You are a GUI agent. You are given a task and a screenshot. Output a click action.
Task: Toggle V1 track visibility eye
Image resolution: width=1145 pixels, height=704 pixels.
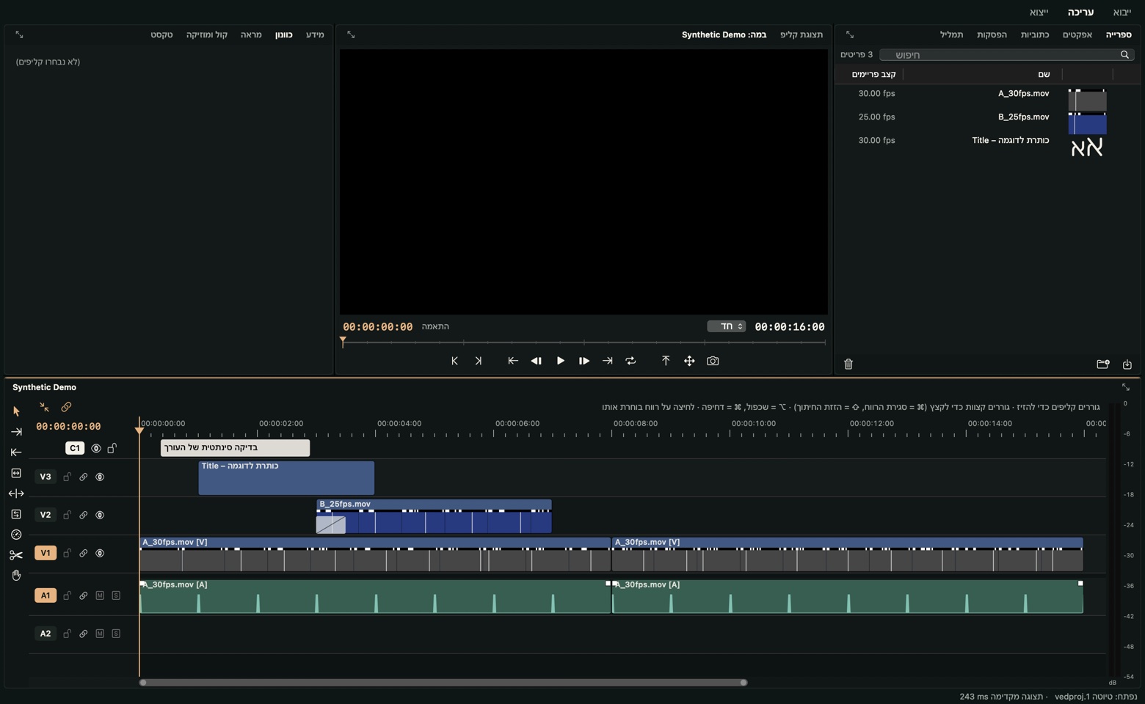[x=100, y=554]
